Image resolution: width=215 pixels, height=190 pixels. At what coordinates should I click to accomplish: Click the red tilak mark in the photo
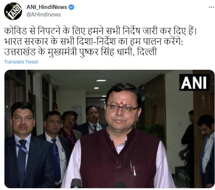[121, 103]
